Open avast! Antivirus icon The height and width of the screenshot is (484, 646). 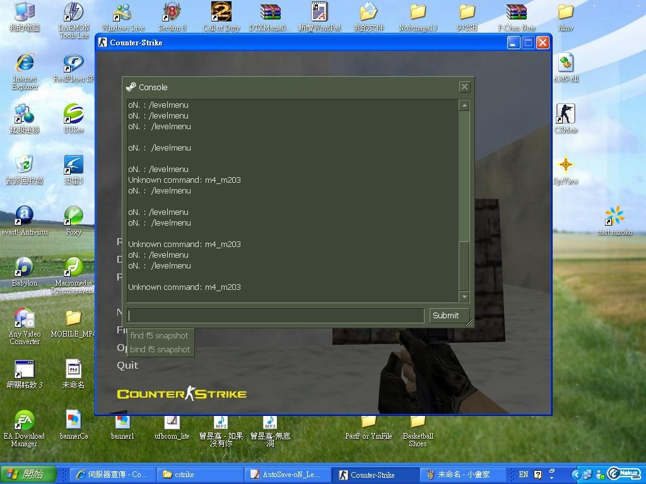coord(25,221)
